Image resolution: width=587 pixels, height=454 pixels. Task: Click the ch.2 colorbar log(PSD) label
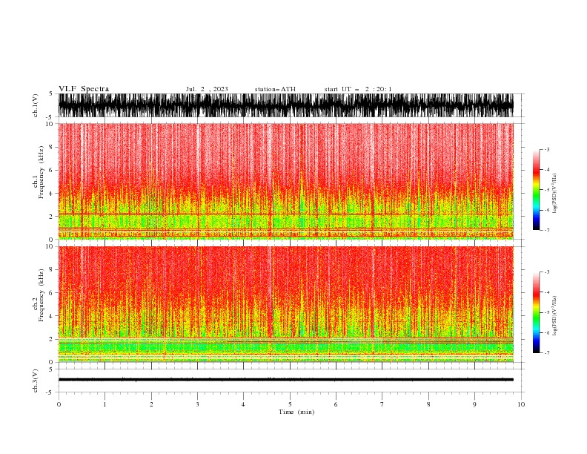point(555,315)
